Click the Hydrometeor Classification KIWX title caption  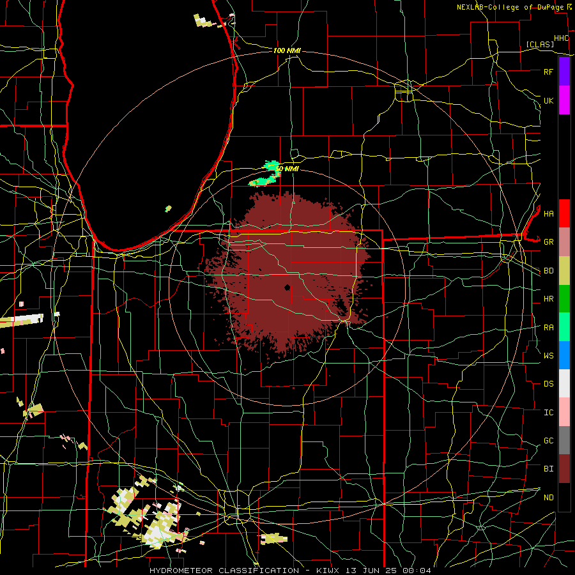coord(290,571)
